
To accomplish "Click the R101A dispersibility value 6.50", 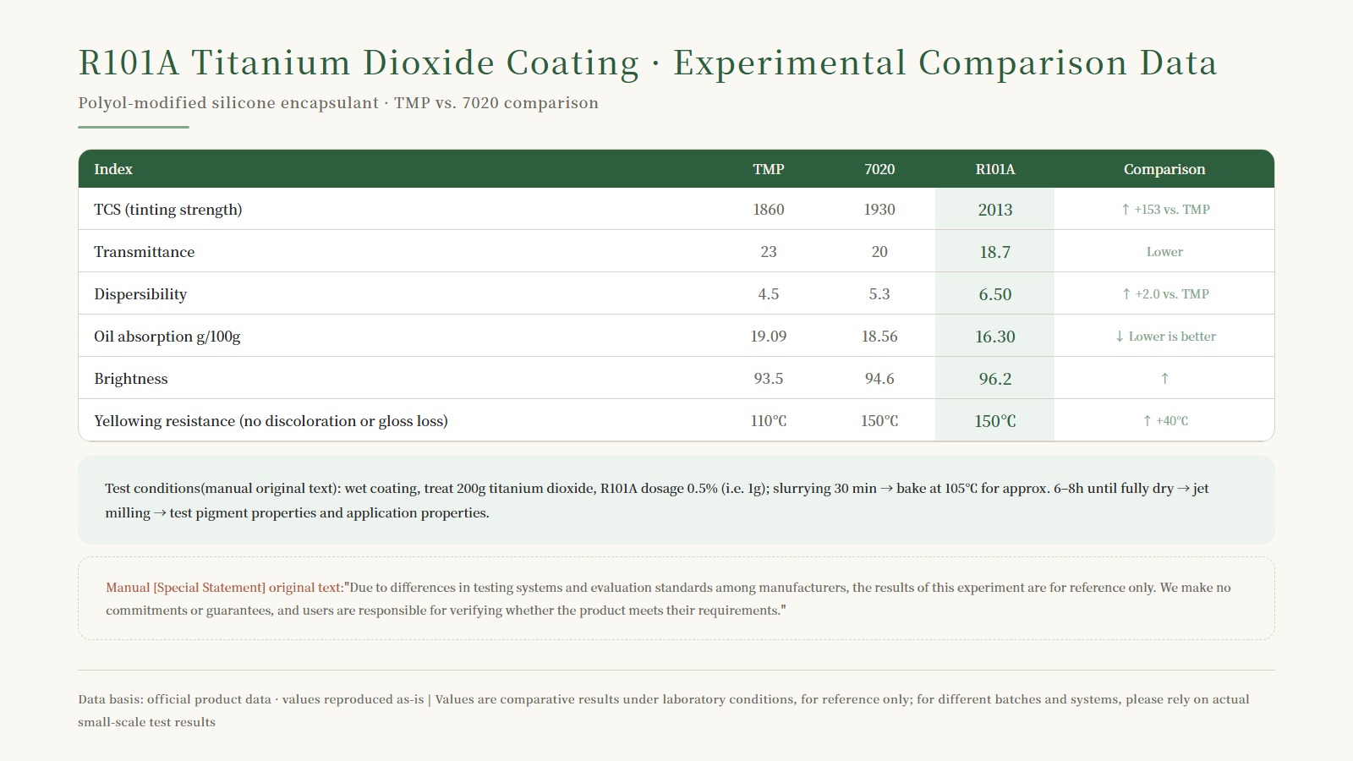I will (x=995, y=294).
